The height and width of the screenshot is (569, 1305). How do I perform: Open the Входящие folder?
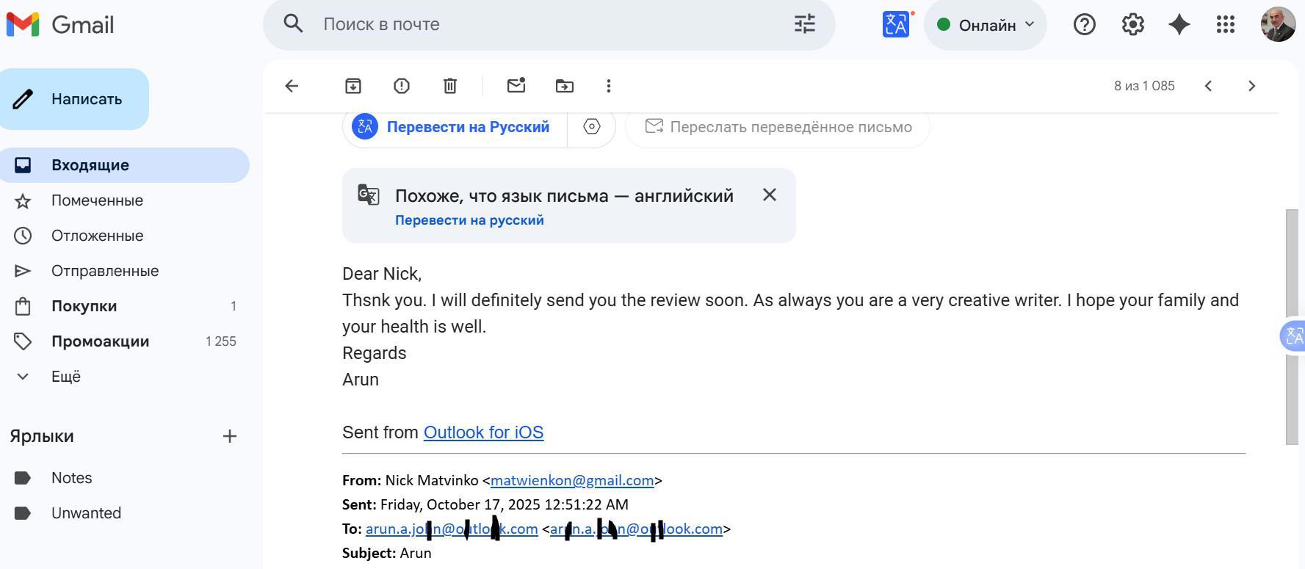pos(90,165)
